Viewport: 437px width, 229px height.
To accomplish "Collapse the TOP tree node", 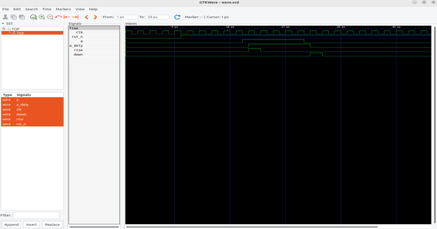I will coord(4,29).
